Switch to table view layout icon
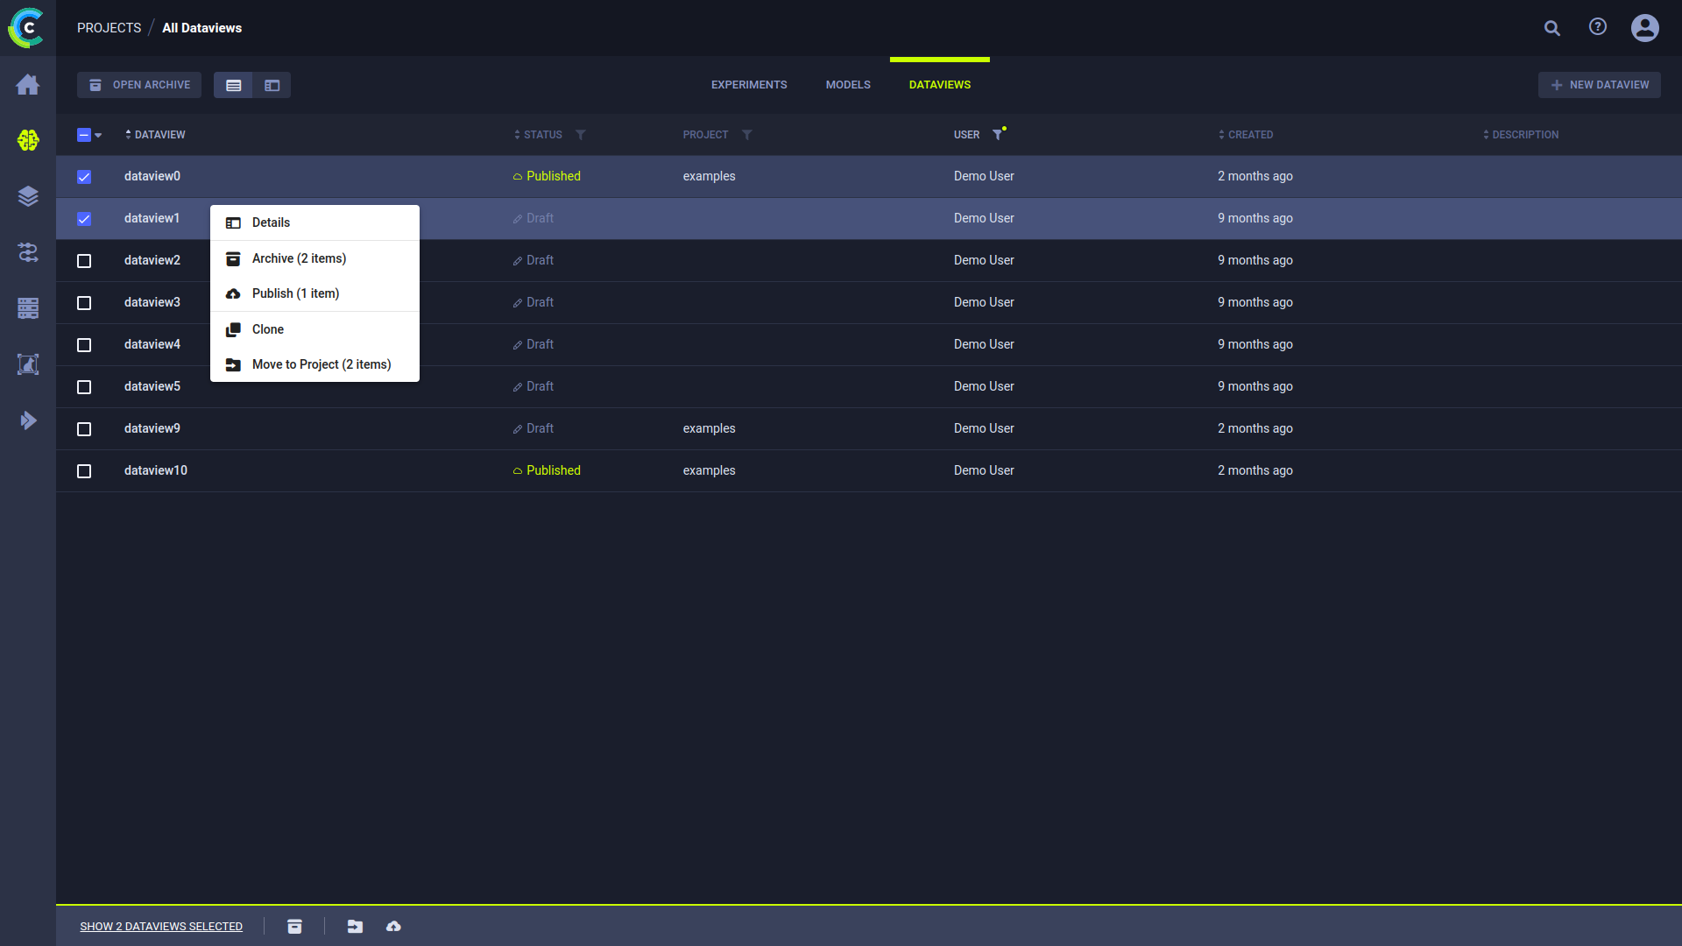The width and height of the screenshot is (1682, 946). 234,85
